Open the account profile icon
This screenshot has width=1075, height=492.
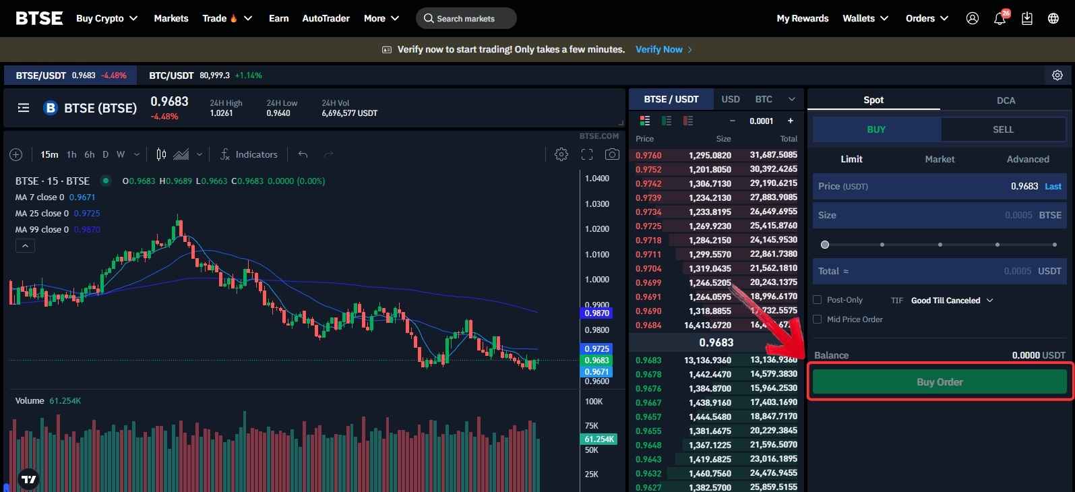pyautogui.click(x=972, y=18)
